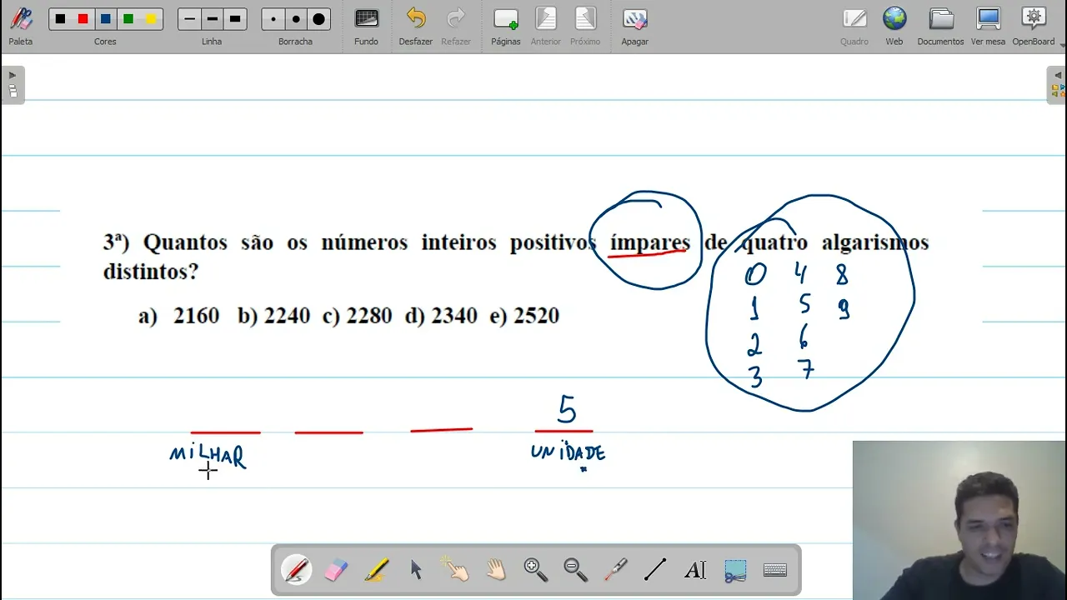This screenshot has width=1067, height=600.
Task: Activate the pointing-finger Interact tool
Action: click(455, 570)
